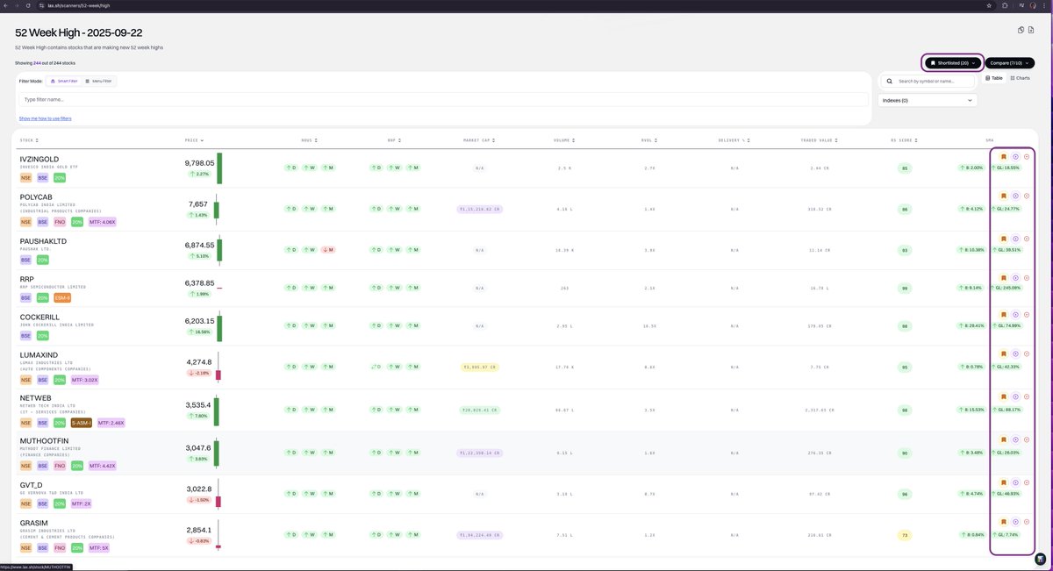Click red remove icon for COCKERILL
The width and height of the screenshot is (1053, 571).
1027,314
